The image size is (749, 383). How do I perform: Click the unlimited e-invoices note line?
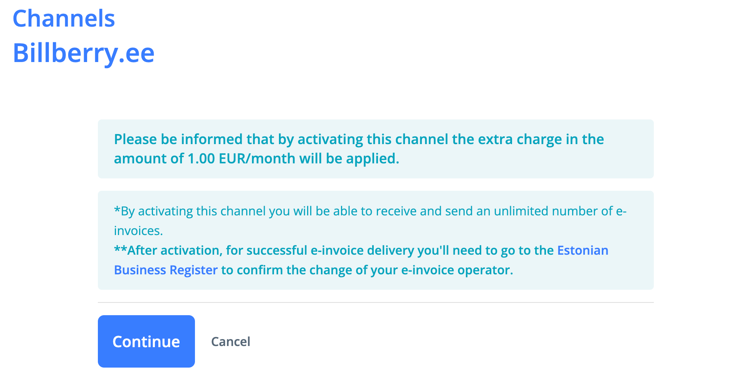[x=370, y=211]
